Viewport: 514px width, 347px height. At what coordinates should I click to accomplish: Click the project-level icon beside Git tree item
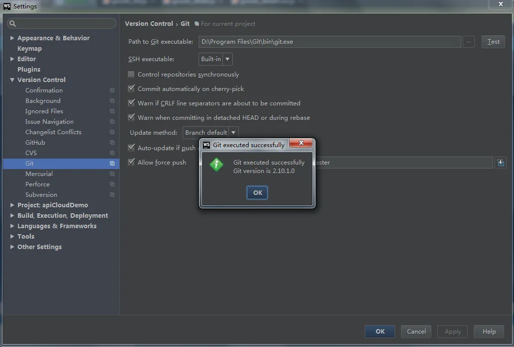[112, 164]
